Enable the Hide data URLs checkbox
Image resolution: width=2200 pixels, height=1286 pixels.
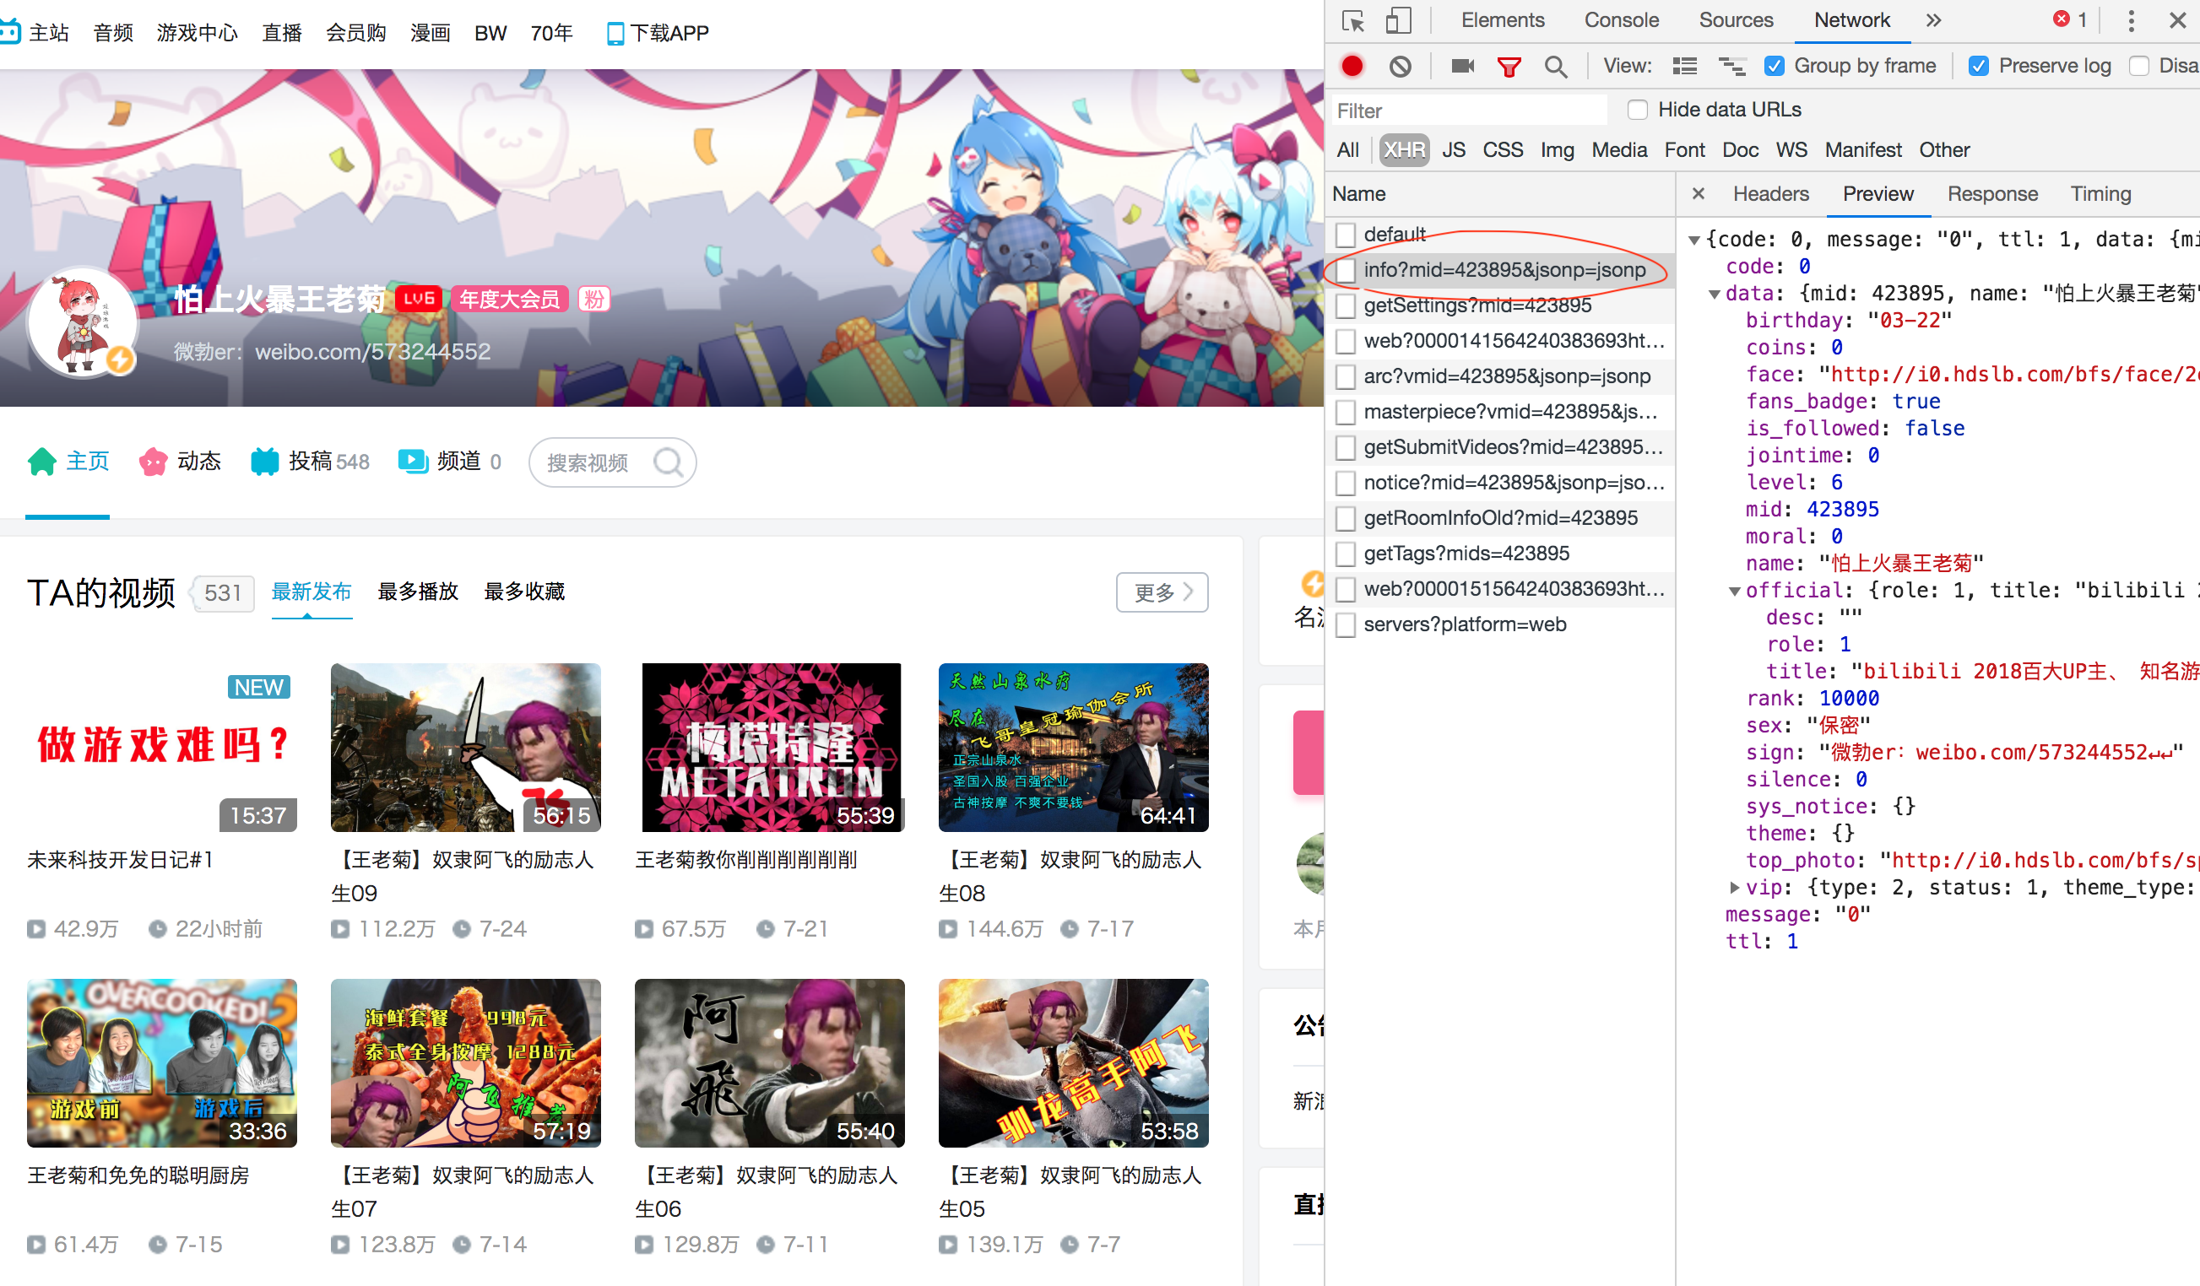pos(1637,109)
